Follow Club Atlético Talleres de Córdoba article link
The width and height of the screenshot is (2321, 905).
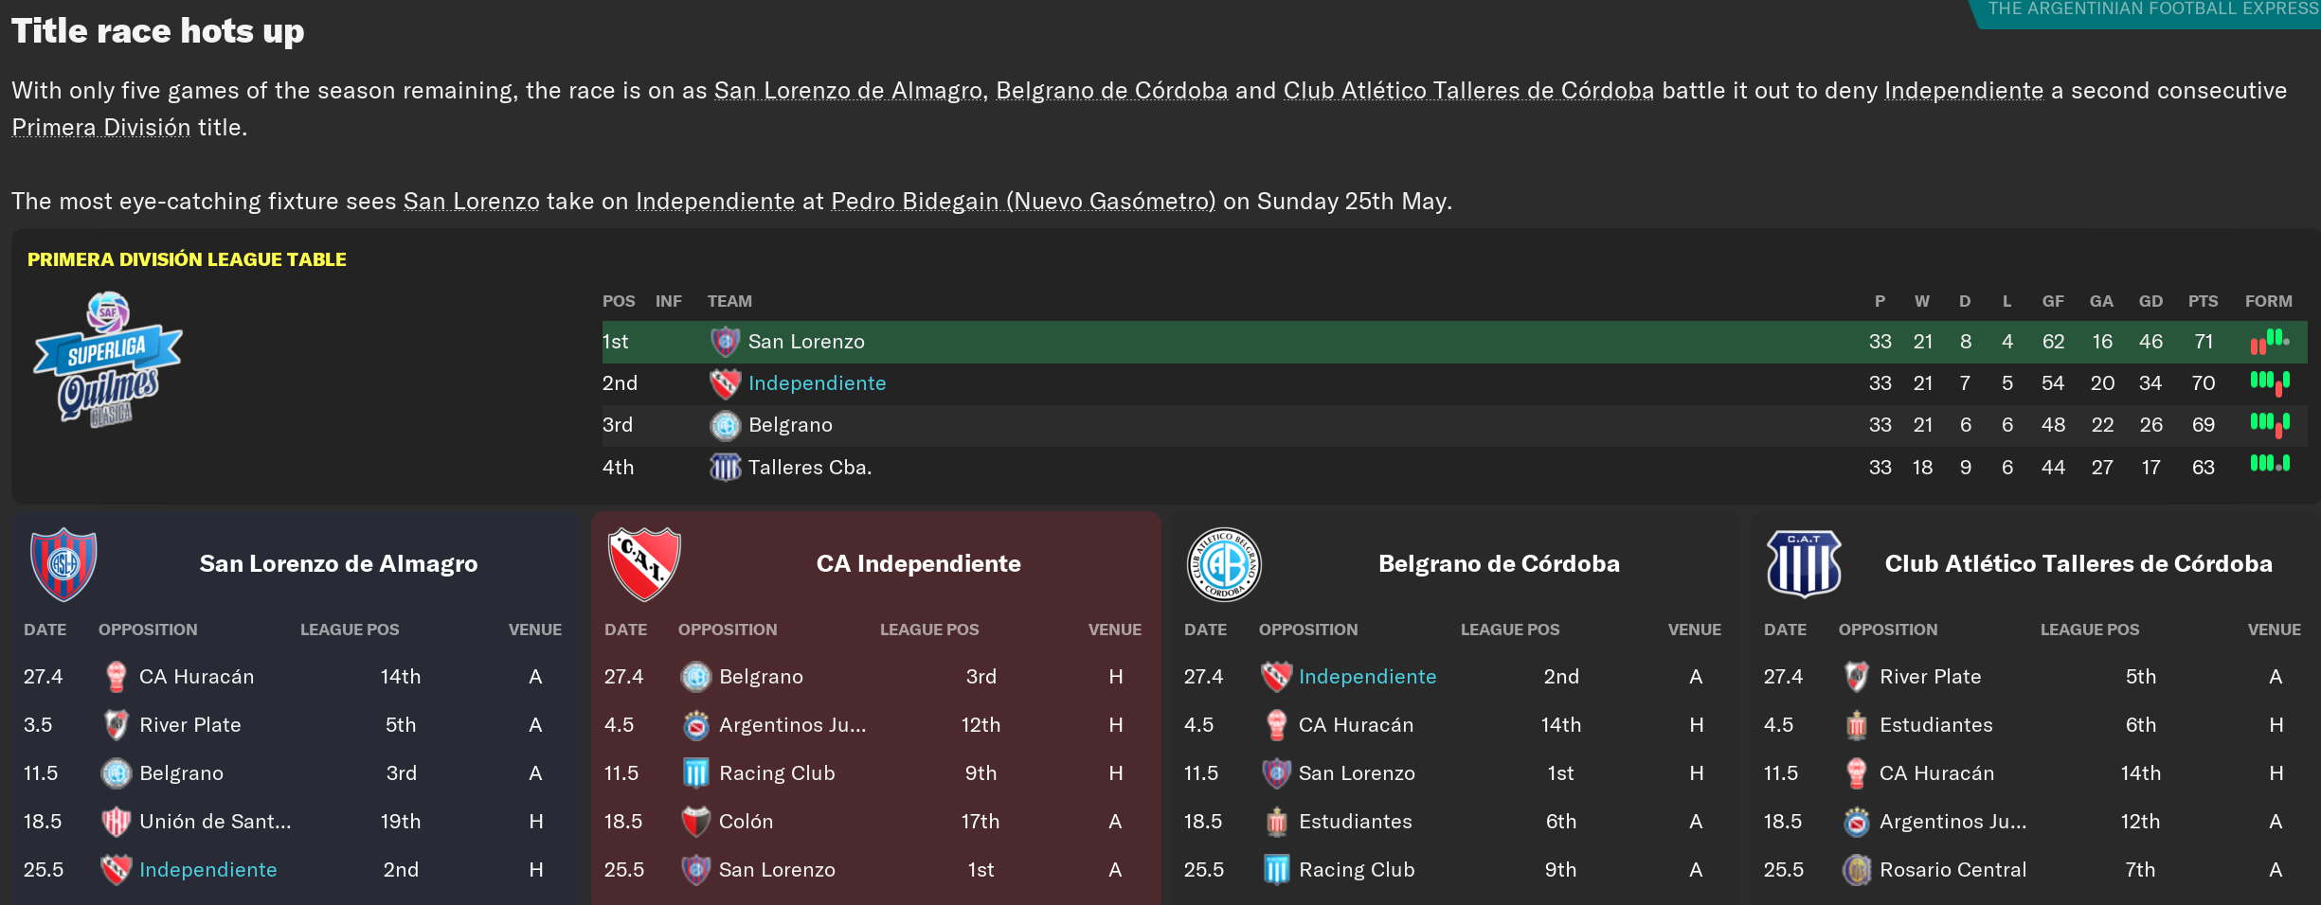tap(1468, 91)
